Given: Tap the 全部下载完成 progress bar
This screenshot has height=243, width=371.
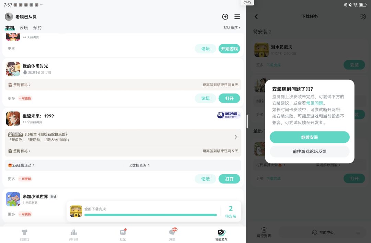Looking at the screenshot, I should [150, 215].
